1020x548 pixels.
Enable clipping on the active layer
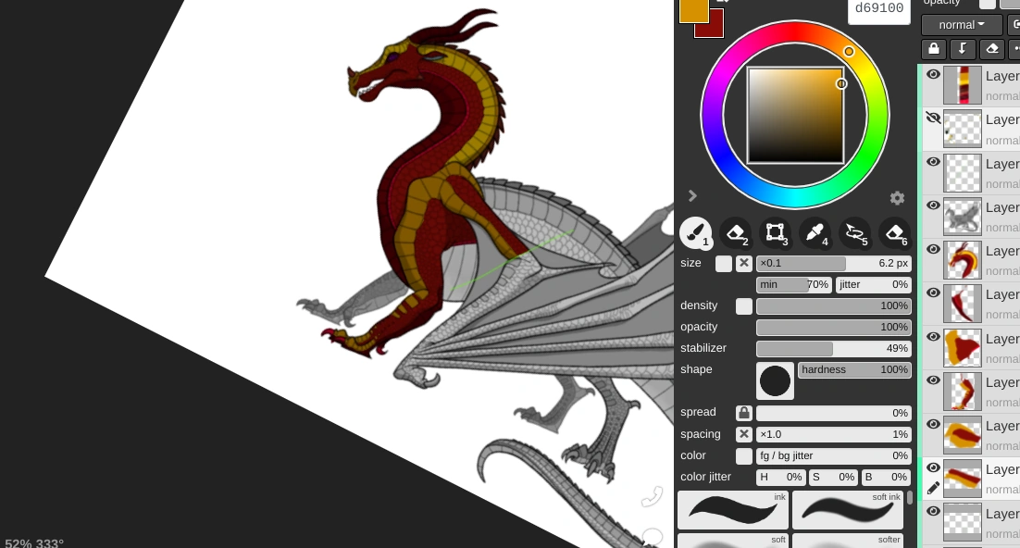(963, 49)
